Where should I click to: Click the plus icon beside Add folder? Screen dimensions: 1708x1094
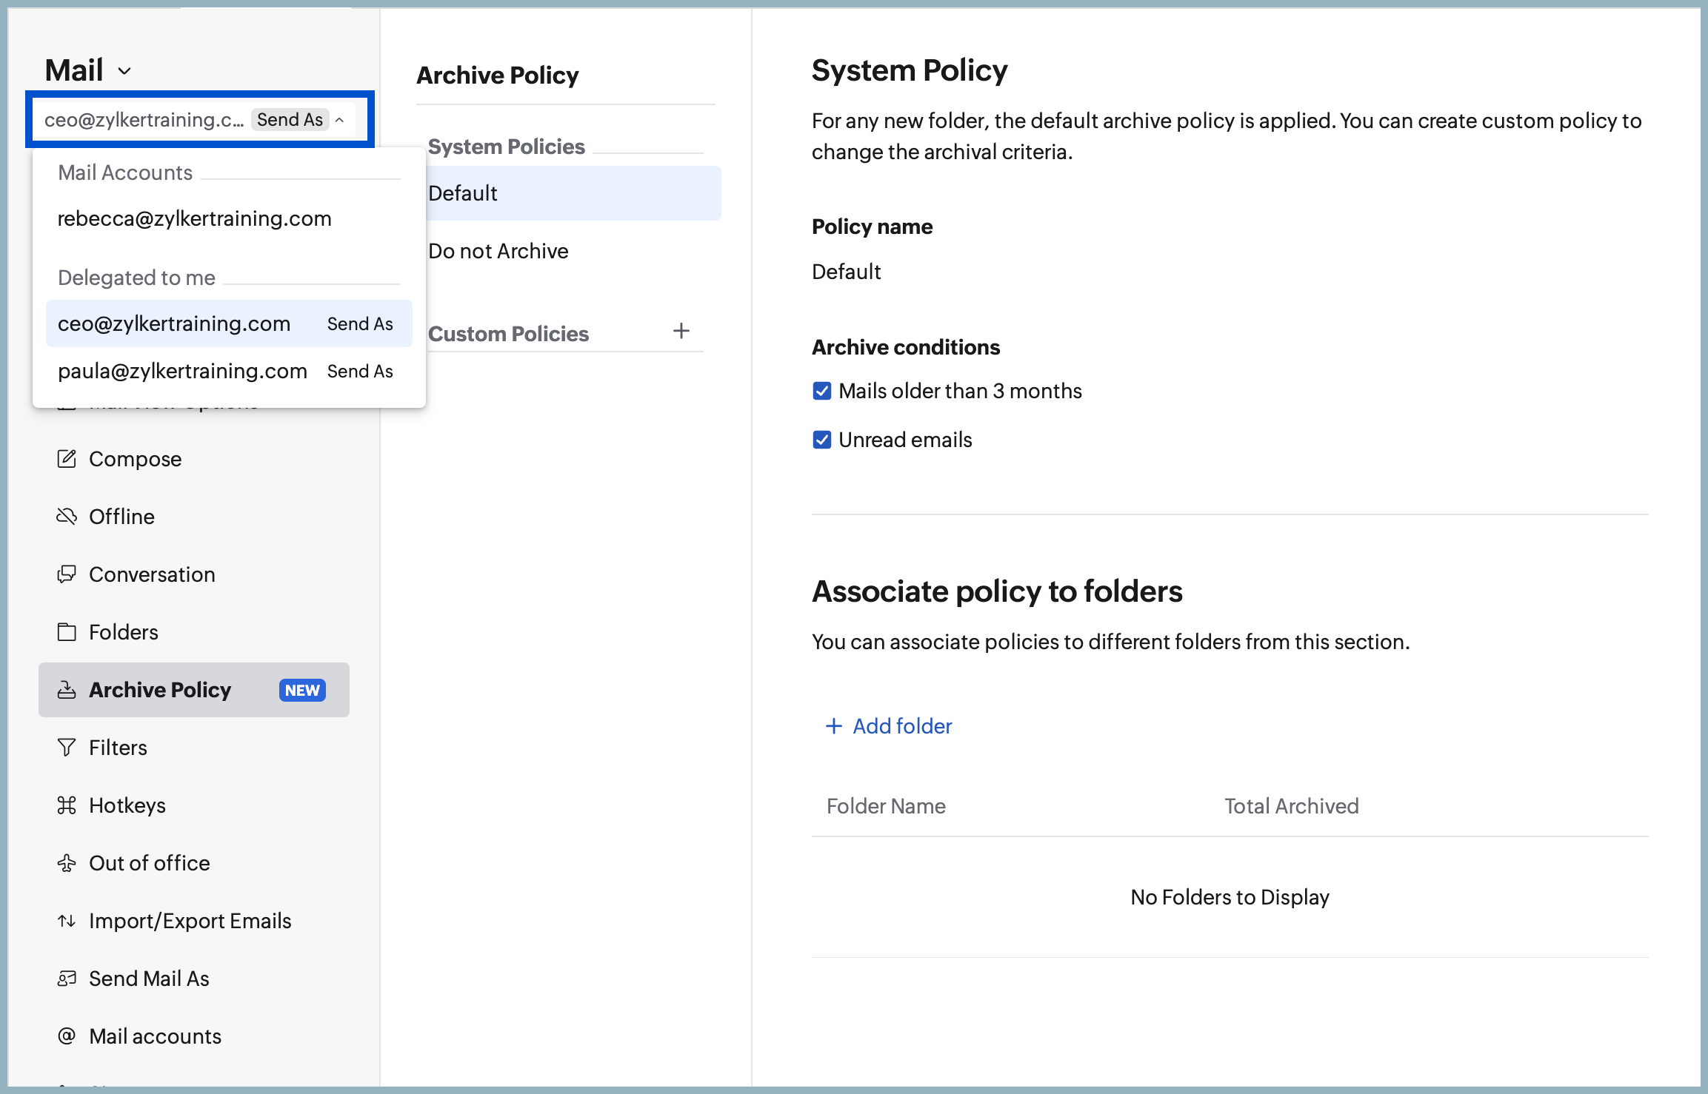point(834,726)
